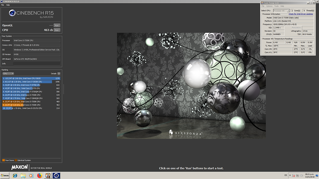The width and height of the screenshot is (319, 179).
Task: Open Windows Explorer folder icon in taskbar
Action: pyautogui.click(x=23, y=175)
